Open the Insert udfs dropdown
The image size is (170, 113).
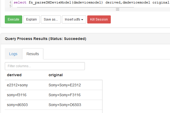(74, 19)
